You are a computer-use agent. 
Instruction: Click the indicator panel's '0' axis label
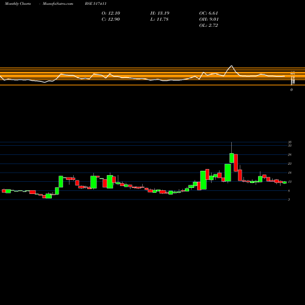point(292,90)
